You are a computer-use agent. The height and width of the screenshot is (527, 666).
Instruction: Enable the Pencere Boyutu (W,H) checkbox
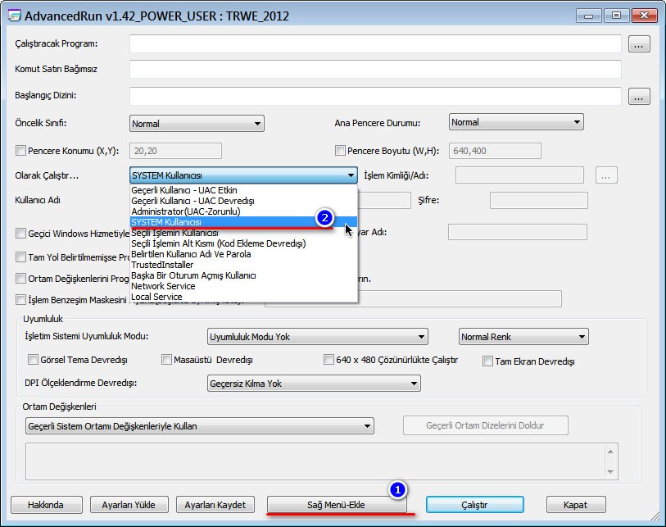tap(340, 151)
